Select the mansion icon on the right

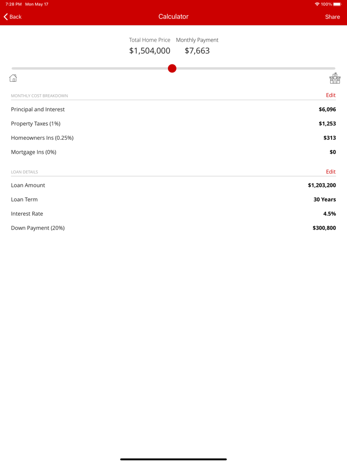335,78
